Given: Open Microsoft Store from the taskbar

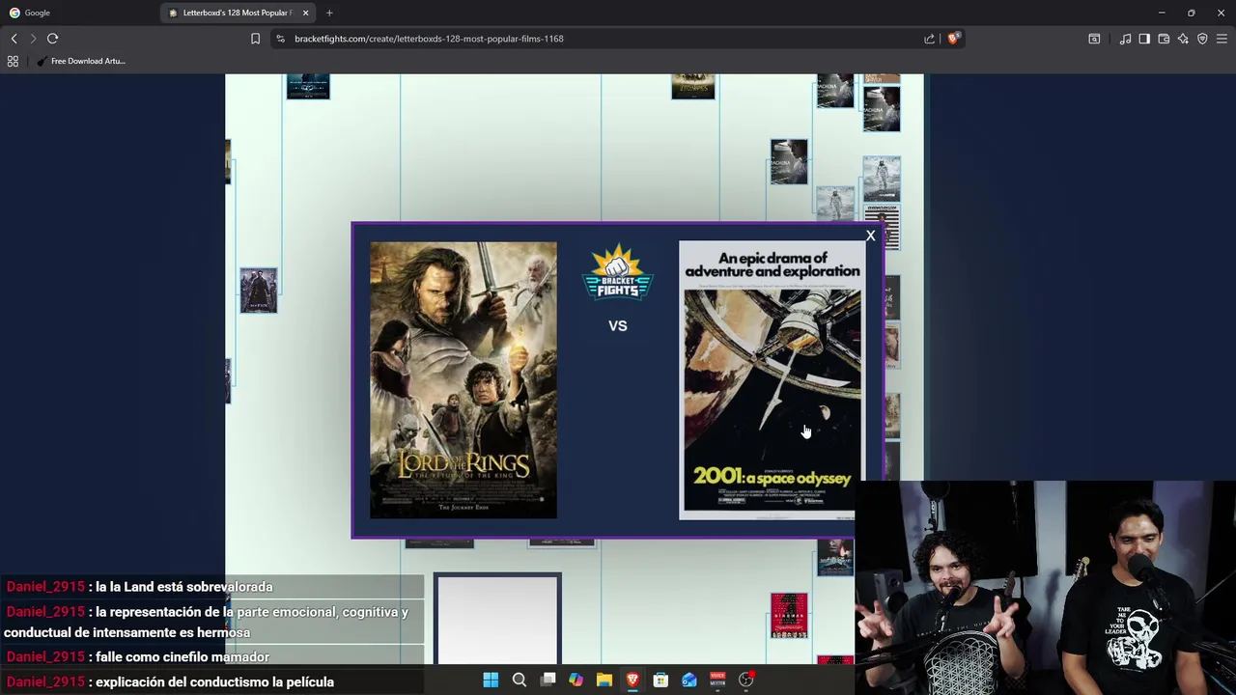Looking at the screenshot, I should click(660, 680).
